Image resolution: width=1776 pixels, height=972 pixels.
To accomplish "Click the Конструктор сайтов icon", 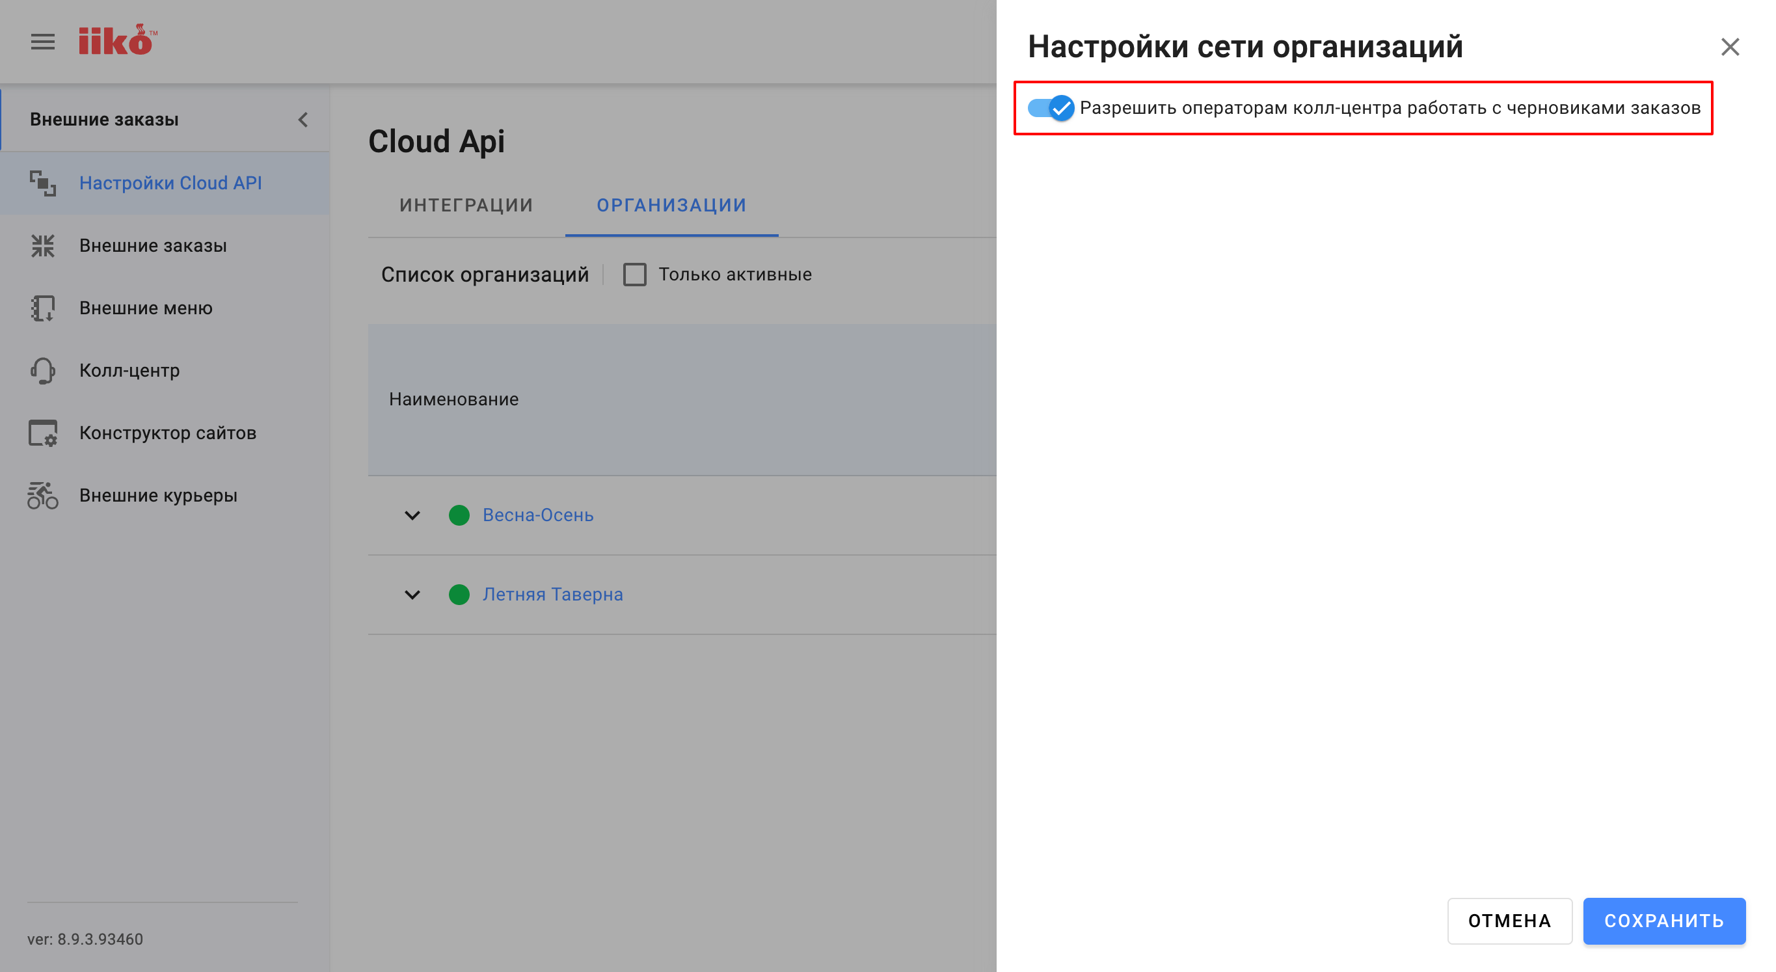I will (x=43, y=433).
